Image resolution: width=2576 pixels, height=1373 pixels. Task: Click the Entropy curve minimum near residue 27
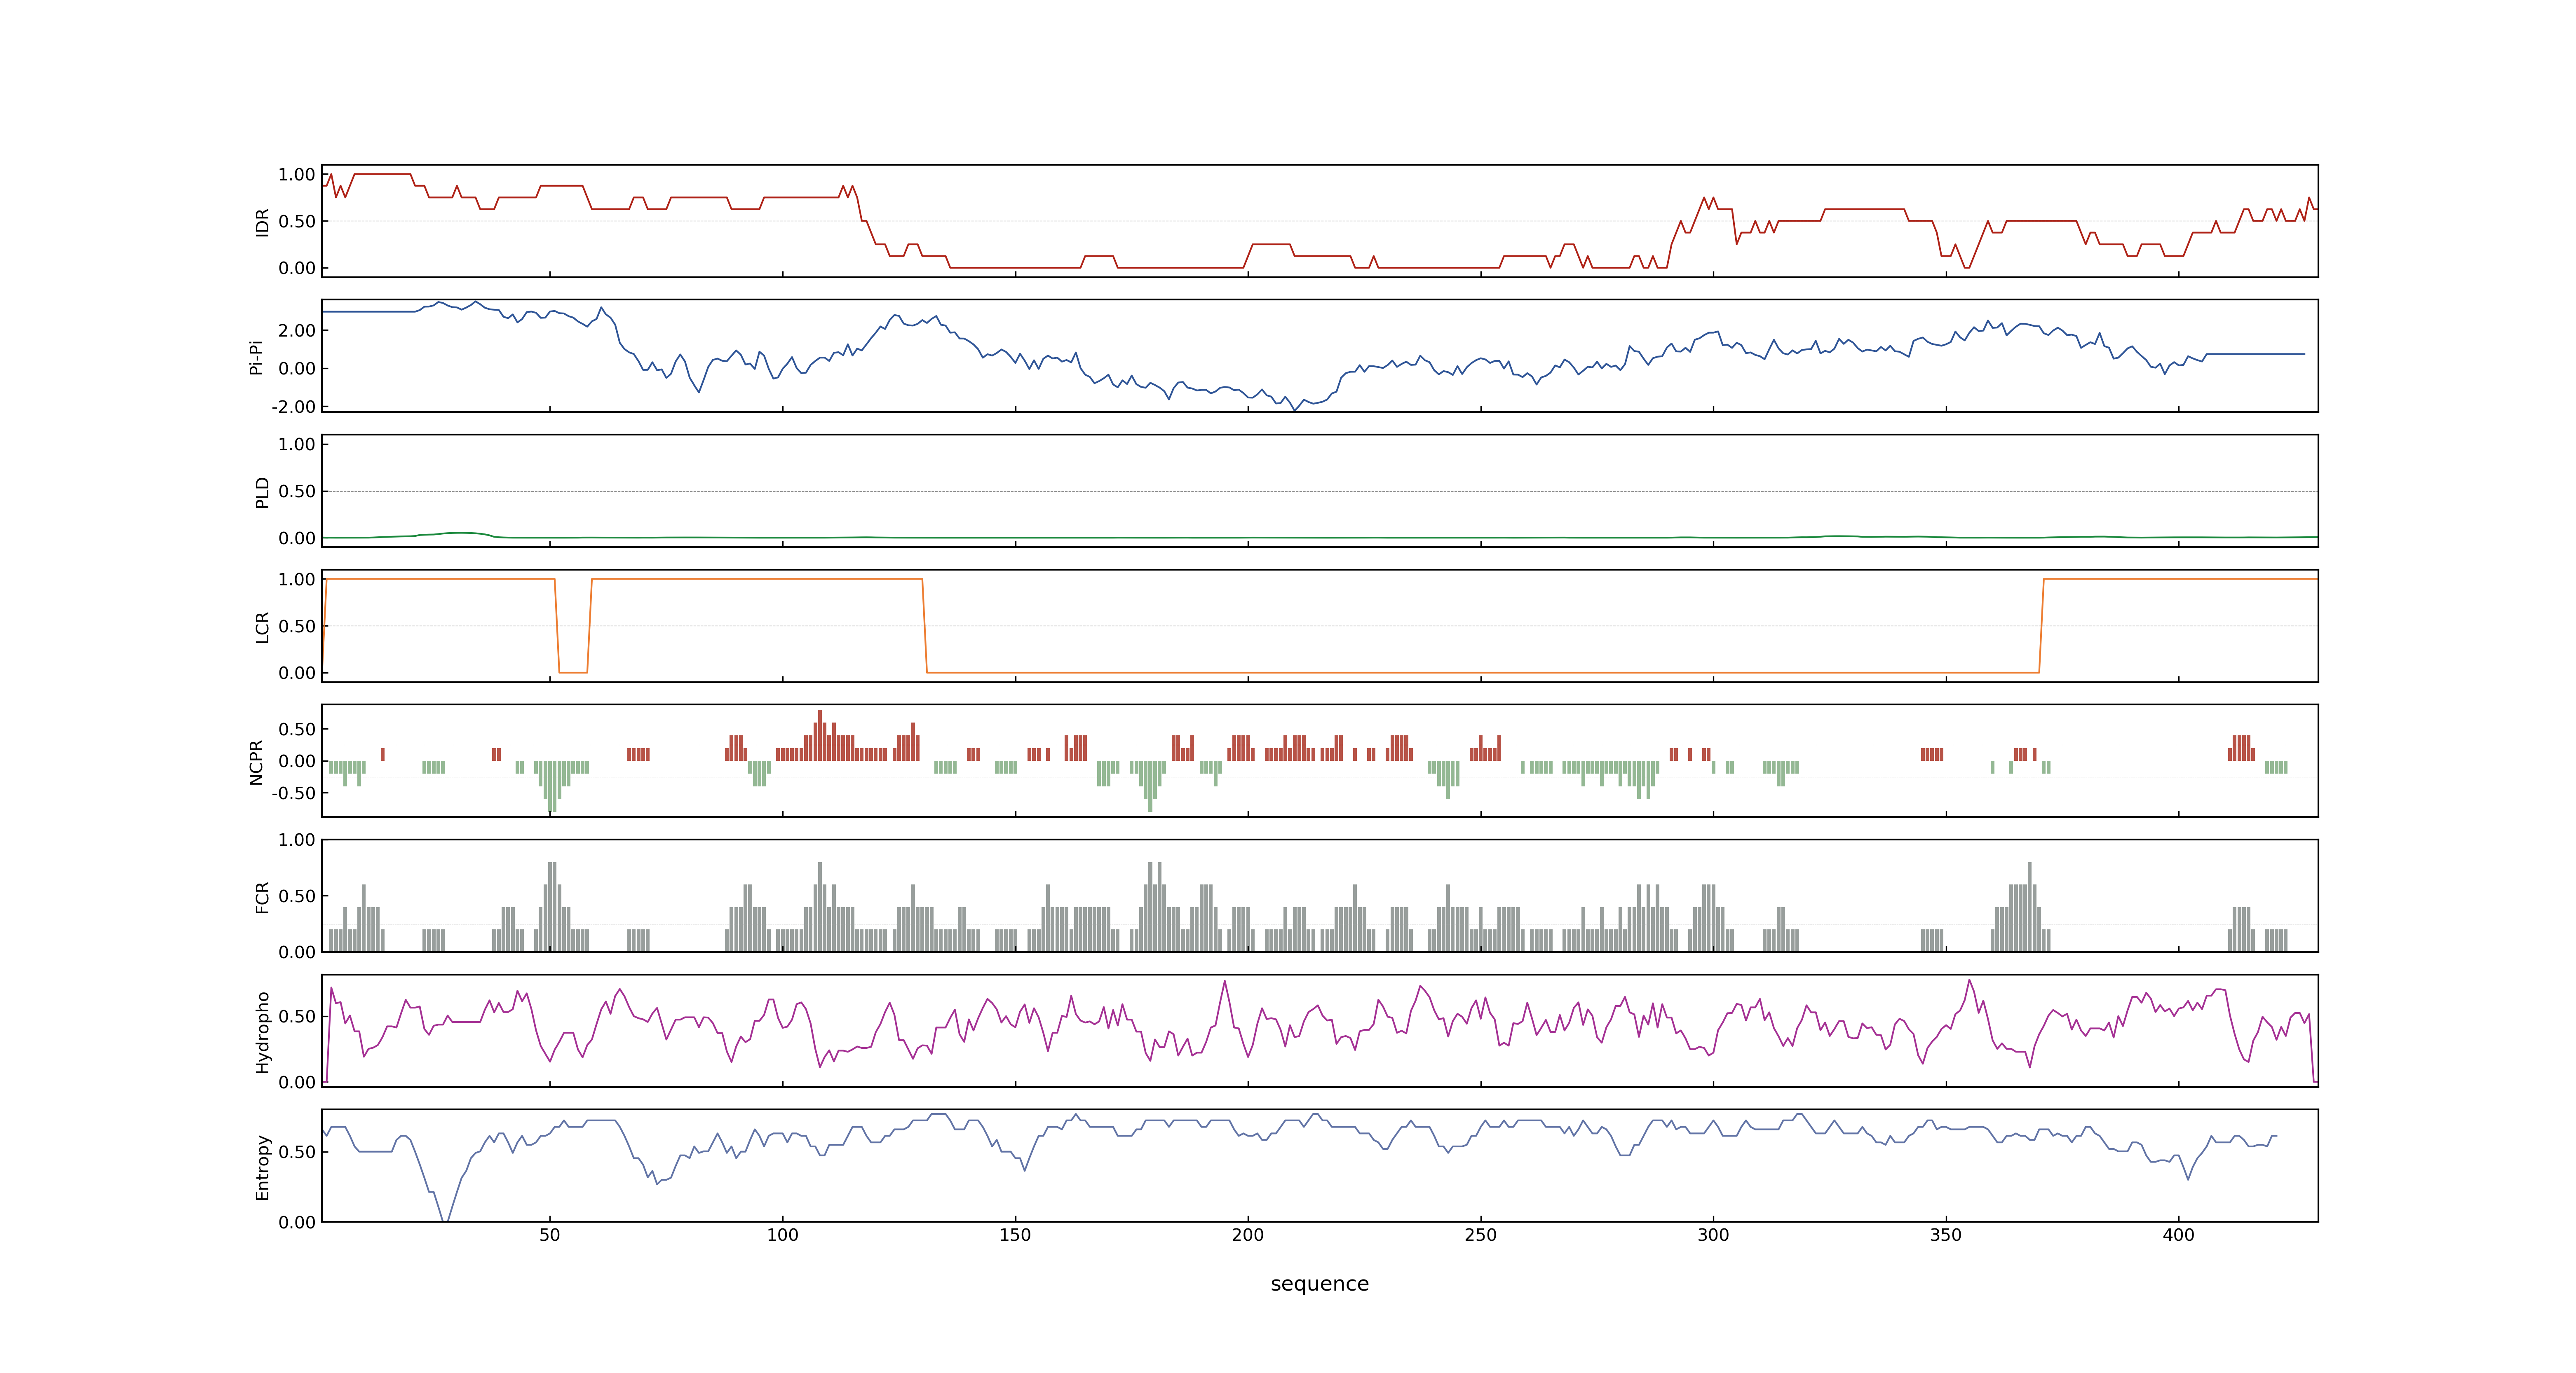coord(446,1220)
